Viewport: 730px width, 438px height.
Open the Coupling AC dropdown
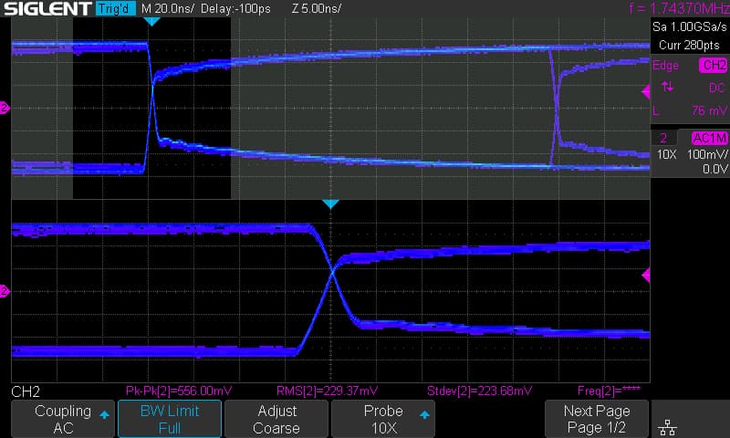(63, 419)
